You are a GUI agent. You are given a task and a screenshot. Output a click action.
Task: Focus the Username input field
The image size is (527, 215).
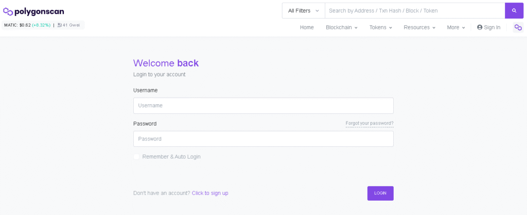coord(263,106)
